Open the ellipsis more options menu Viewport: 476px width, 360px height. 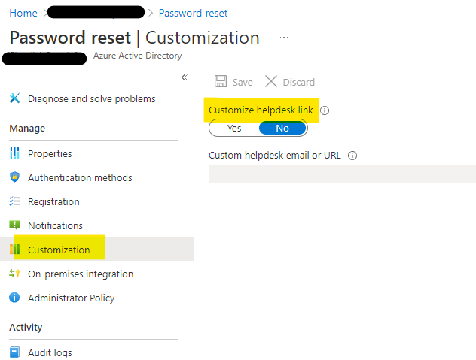click(284, 38)
